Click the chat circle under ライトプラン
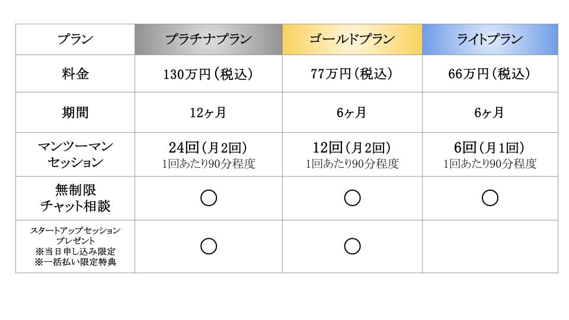 [490, 198]
